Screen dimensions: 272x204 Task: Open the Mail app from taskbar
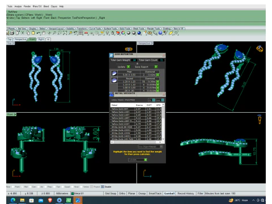(41, 200)
